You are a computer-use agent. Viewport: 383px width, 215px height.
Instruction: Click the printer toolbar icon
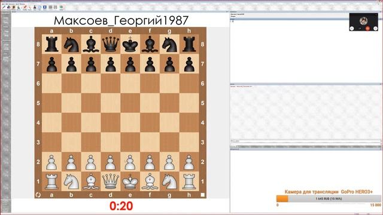(56, 7)
